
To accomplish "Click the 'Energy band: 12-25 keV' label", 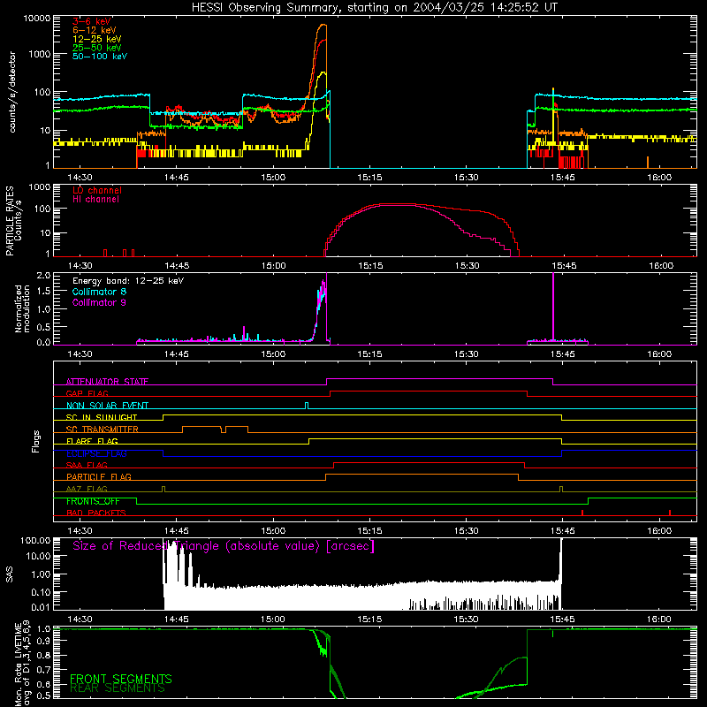I will 128,281.
